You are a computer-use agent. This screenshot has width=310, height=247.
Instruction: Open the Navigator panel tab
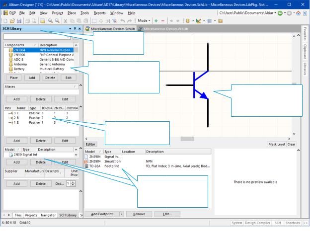tap(48, 215)
